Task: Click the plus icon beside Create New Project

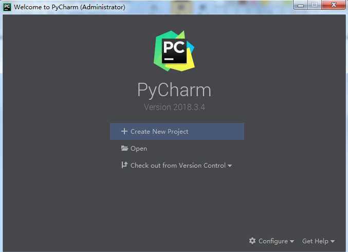Action: point(124,131)
